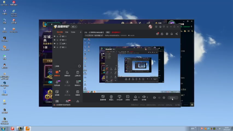Open live settings gear in bottom bar

(164, 98)
